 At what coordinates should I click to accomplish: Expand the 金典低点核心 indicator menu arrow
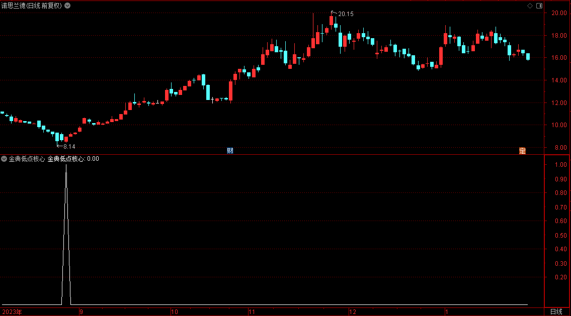click(x=4, y=159)
